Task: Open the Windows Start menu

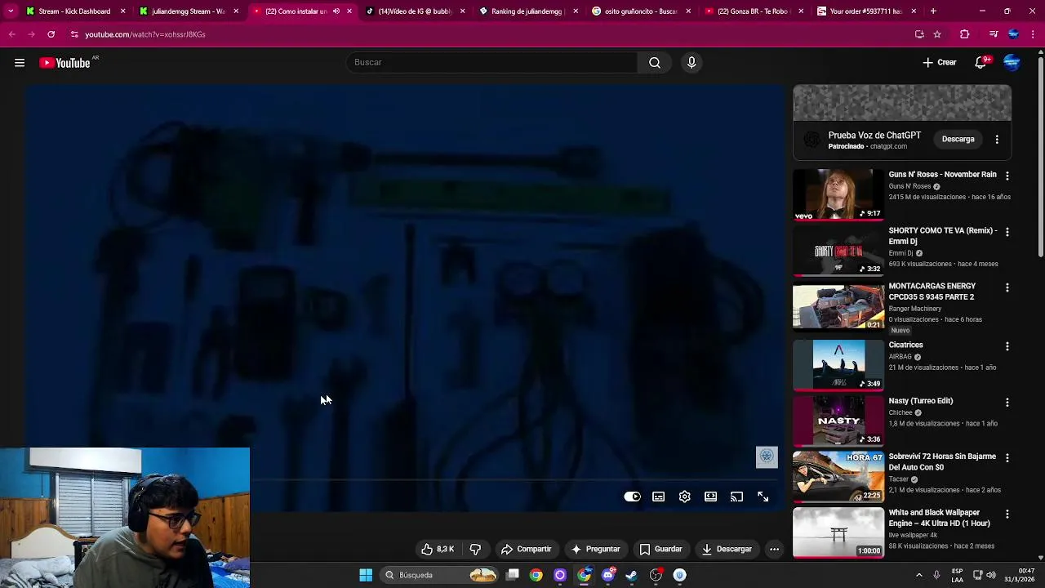Action: tap(367, 576)
